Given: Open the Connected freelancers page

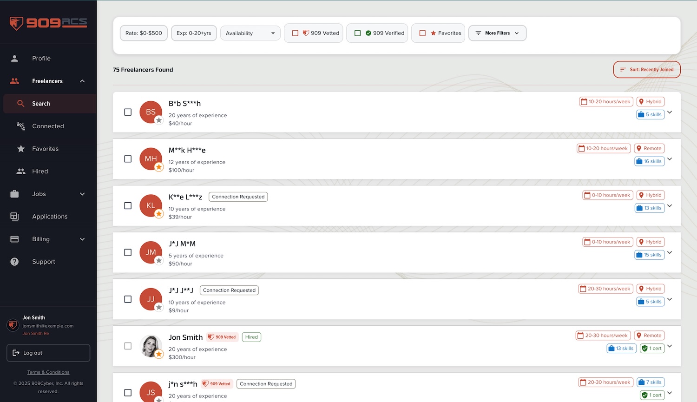Looking at the screenshot, I should pos(48,126).
